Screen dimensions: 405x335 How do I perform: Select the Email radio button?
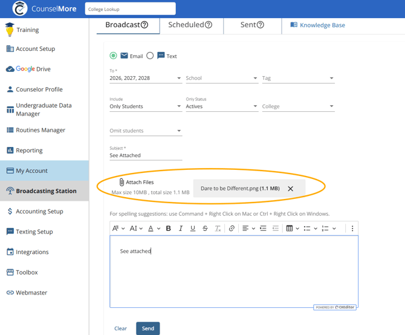click(113, 56)
